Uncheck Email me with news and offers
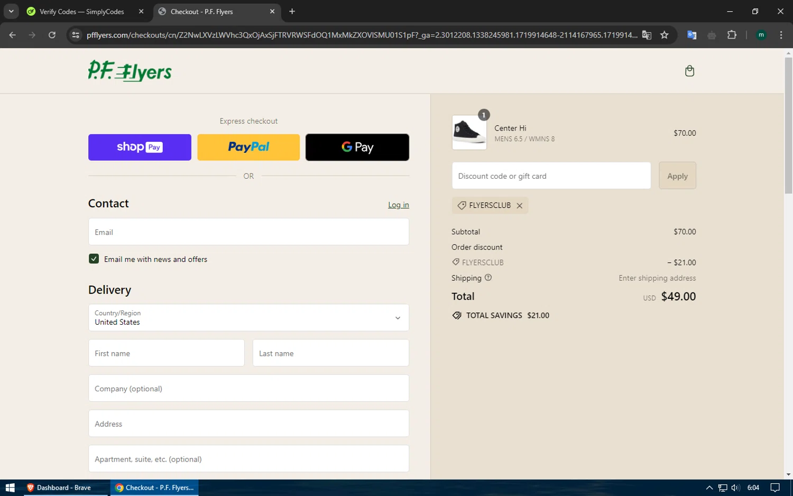Screen dimensions: 793x496 pos(94,259)
